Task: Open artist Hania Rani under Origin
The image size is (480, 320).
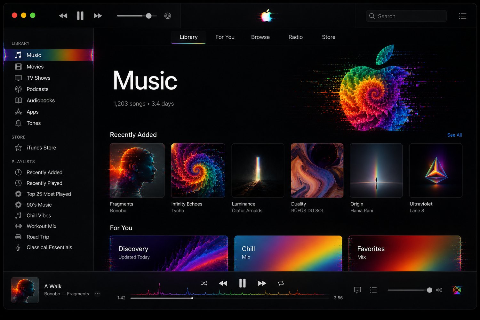Action: [x=362, y=211]
